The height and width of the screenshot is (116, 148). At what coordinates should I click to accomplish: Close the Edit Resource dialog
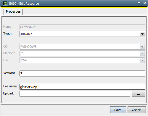pyautogui.click(x=144, y=3)
